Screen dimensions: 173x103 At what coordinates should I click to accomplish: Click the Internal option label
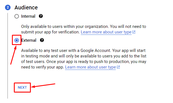(x=28, y=16)
